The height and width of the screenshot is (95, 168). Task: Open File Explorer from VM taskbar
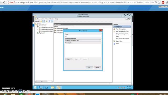coord(52,87)
